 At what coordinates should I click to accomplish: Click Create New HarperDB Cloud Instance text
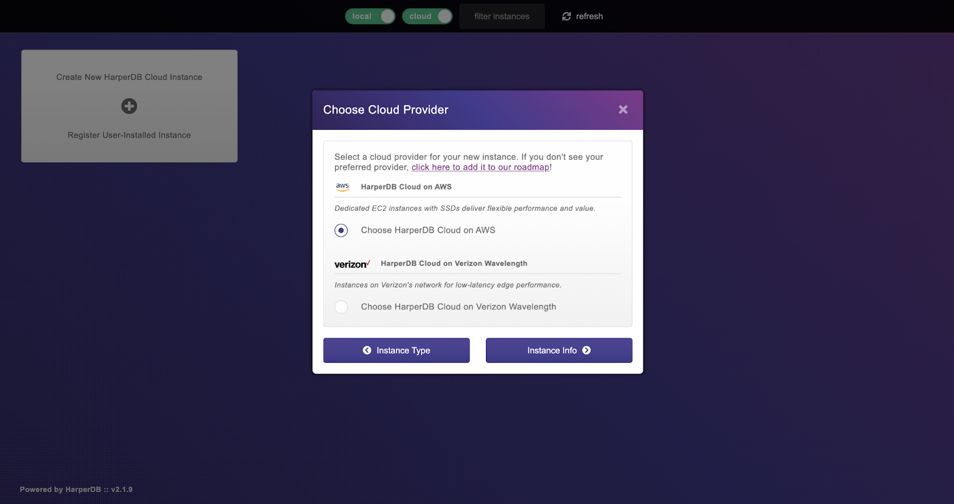point(129,77)
